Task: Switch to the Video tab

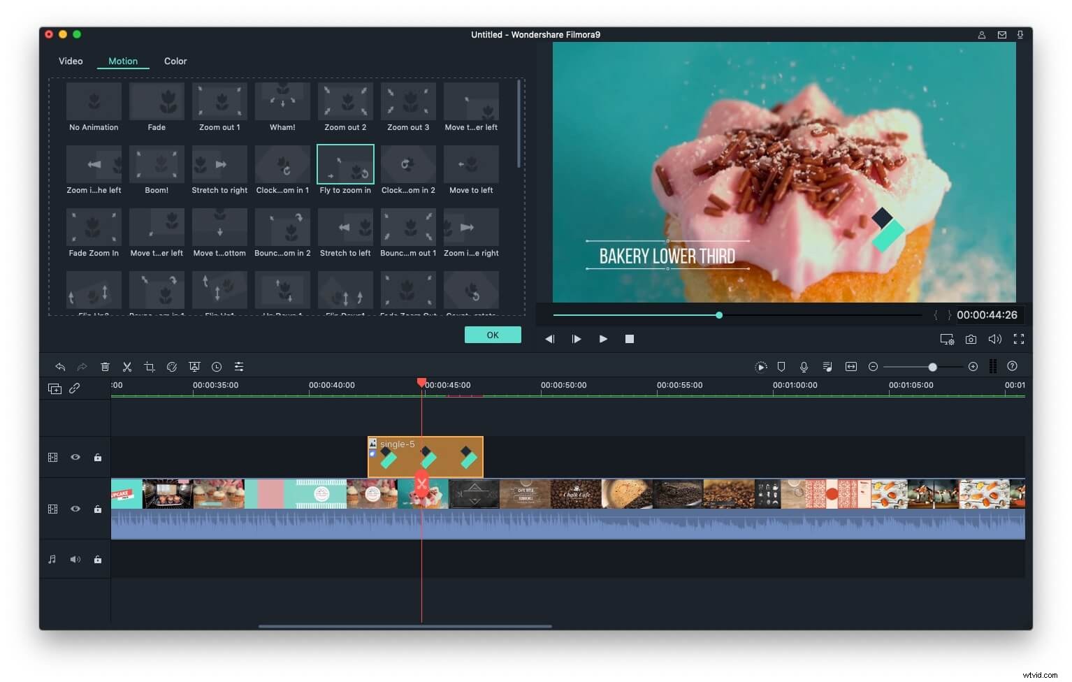Action: point(70,61)
